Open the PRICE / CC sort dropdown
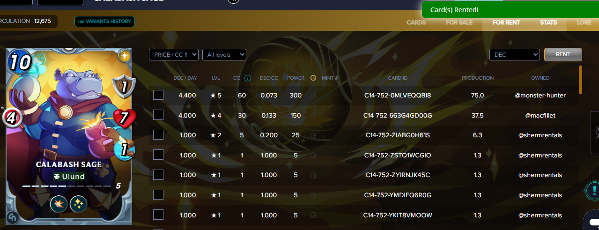599x230 pixels. click(174, 55)
